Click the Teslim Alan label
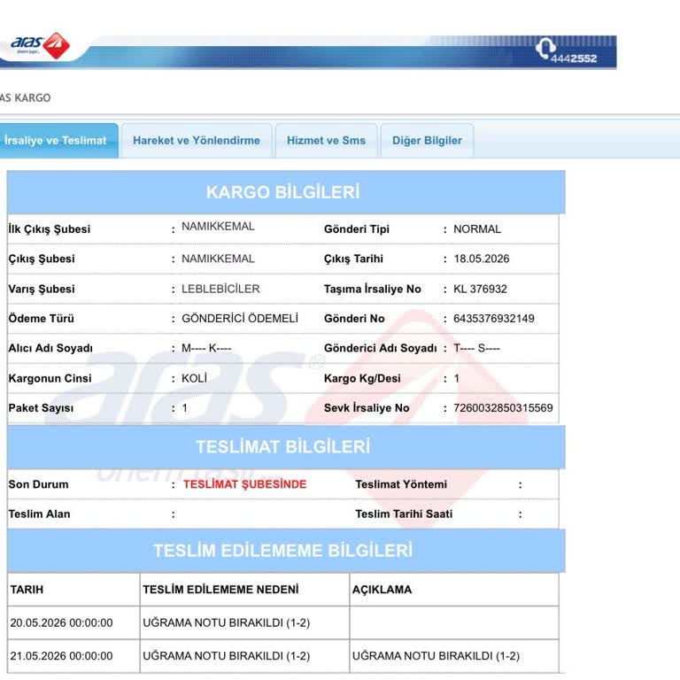 [x=39, y=514]
